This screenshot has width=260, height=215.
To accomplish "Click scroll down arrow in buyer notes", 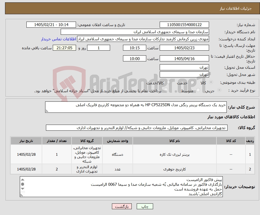I will coord(23,189).
